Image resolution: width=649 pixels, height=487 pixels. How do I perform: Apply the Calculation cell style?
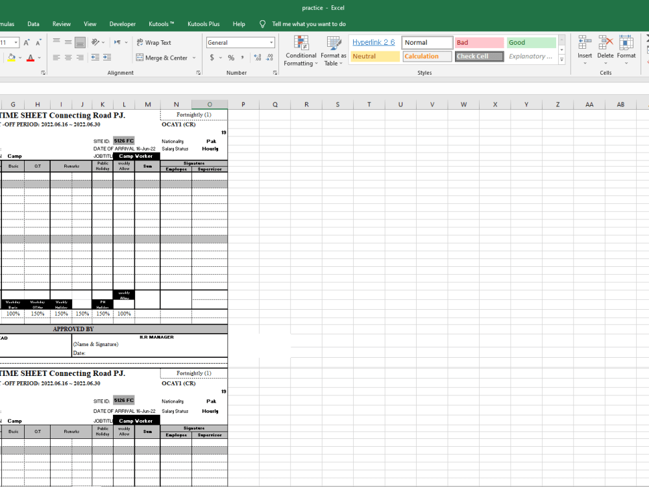427,56
